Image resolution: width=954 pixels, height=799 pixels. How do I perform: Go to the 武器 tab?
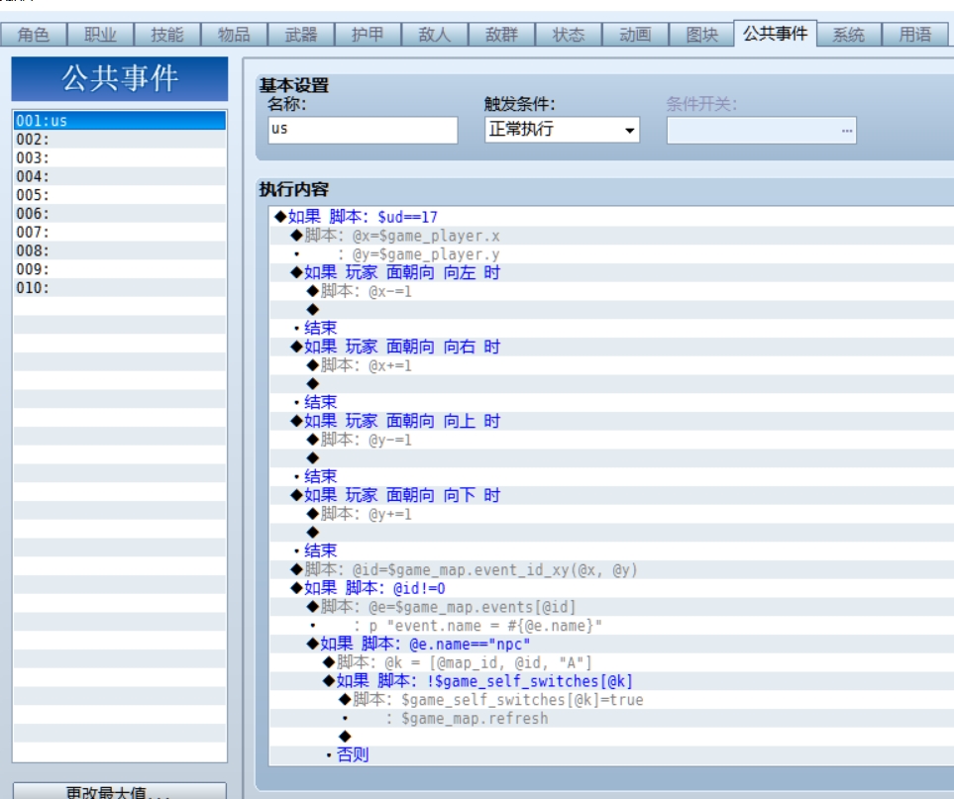301,35
